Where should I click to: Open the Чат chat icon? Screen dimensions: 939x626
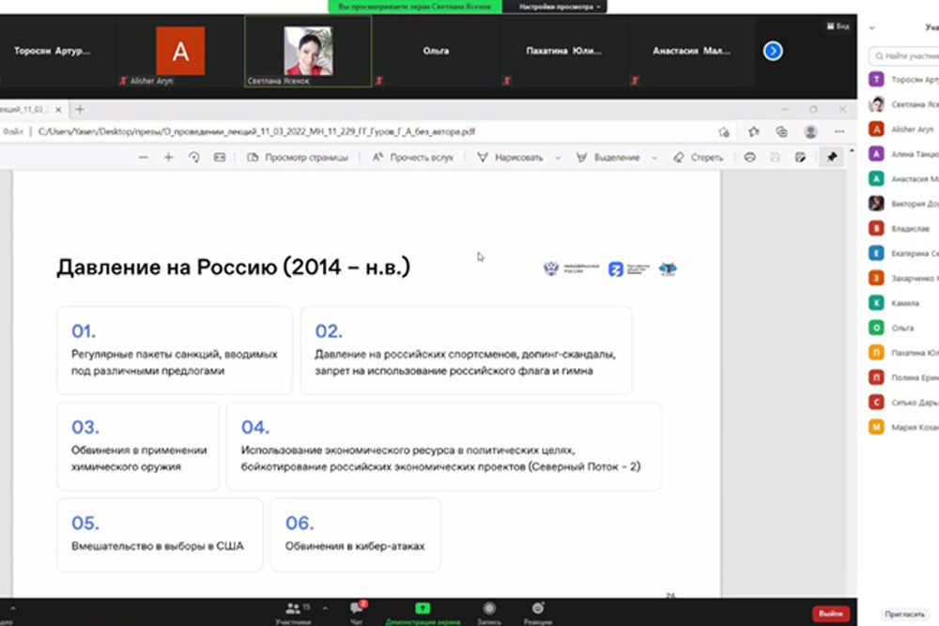pos(357,609)
